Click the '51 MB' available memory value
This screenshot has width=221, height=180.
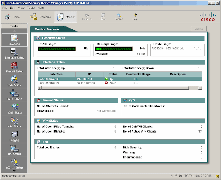[141, 54]
